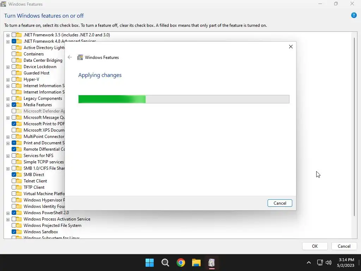The image size is (361, 271).
Task: Select the Device Lockdown row
Action: coord(40,67)
